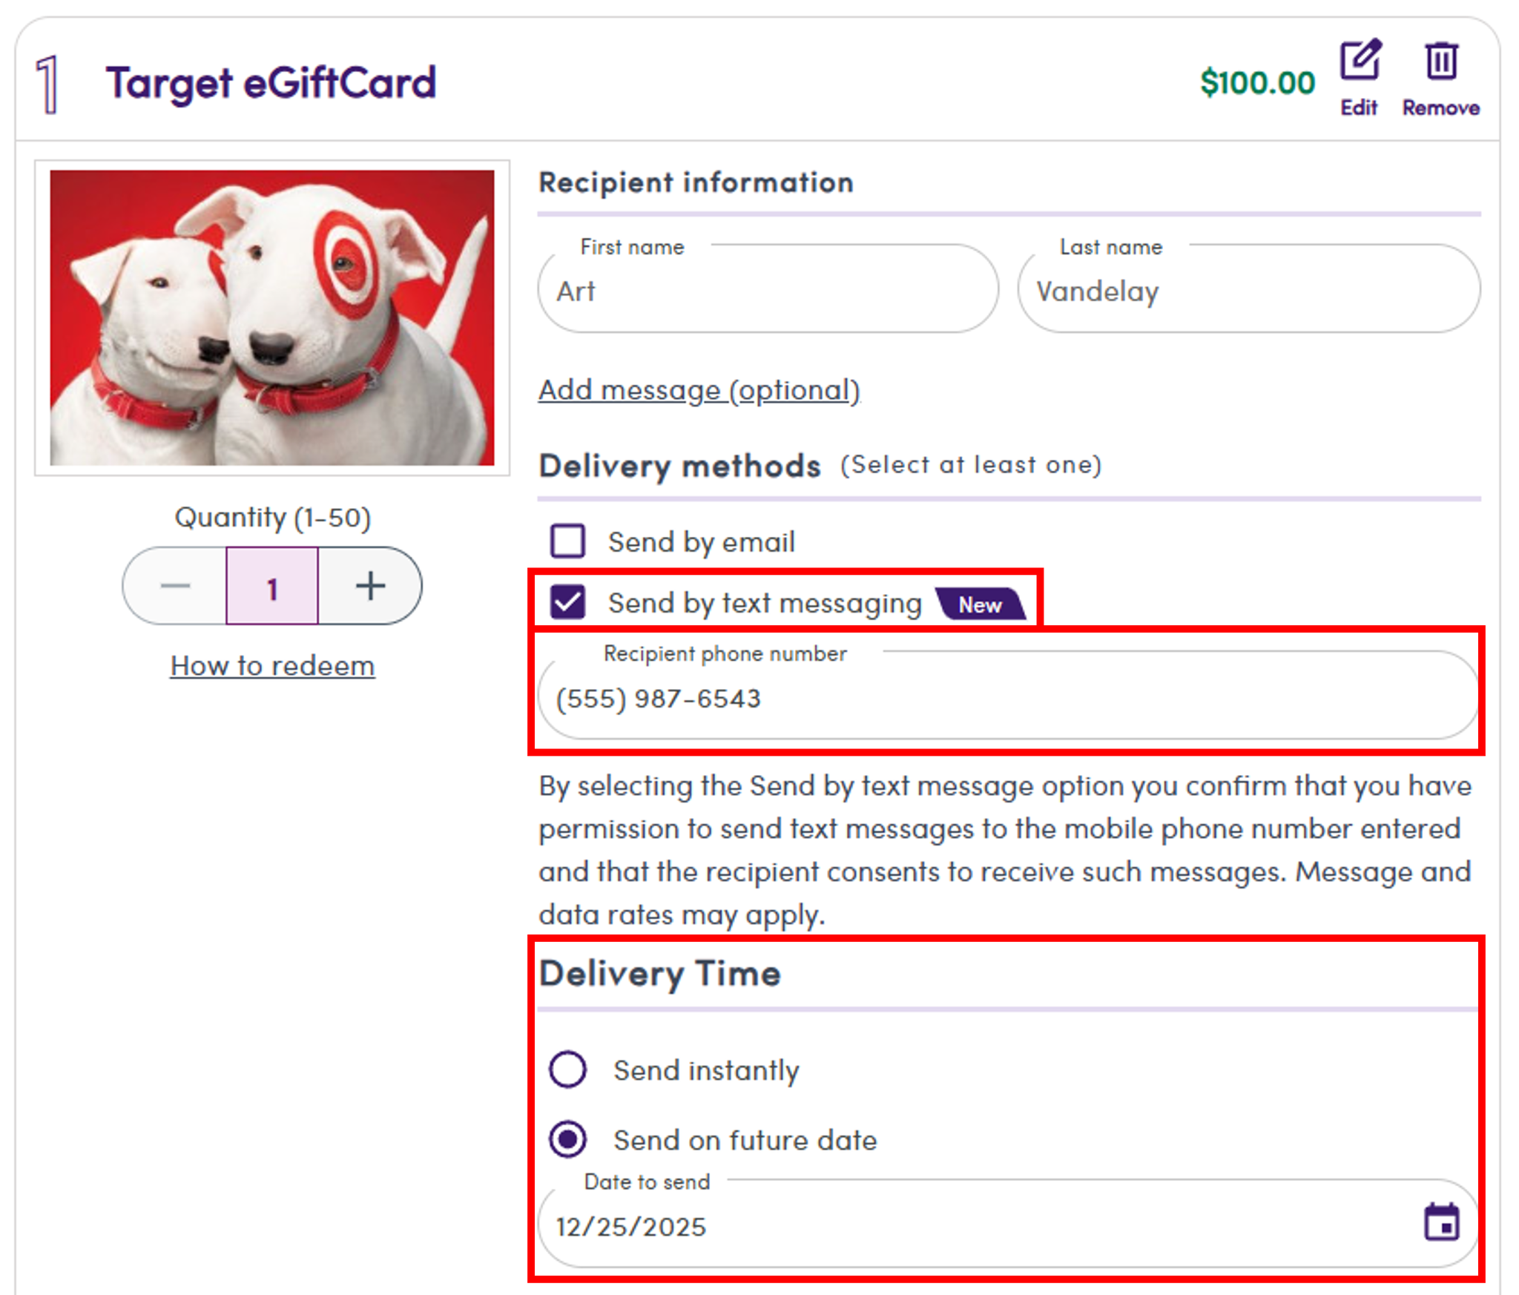This screenshot has height=1295, width=1519.
Task: Click the First name field
Action: click(768, 291)
